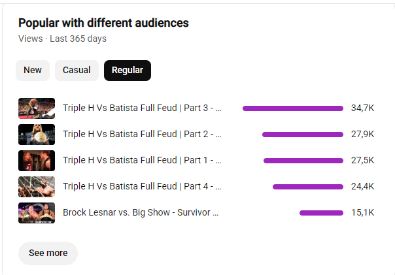The height and width of the screenshot is (275, 395).
Task: Click the Brock Lesnar vs. Big Show title
Action: [141, 213]
